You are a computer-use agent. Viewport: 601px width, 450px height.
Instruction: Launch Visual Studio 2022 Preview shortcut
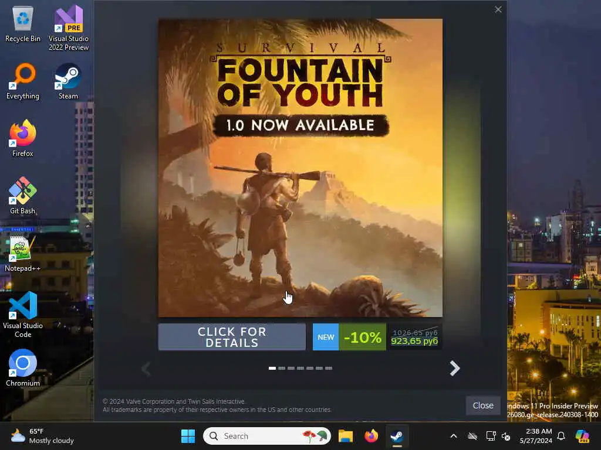pos(69,28)
